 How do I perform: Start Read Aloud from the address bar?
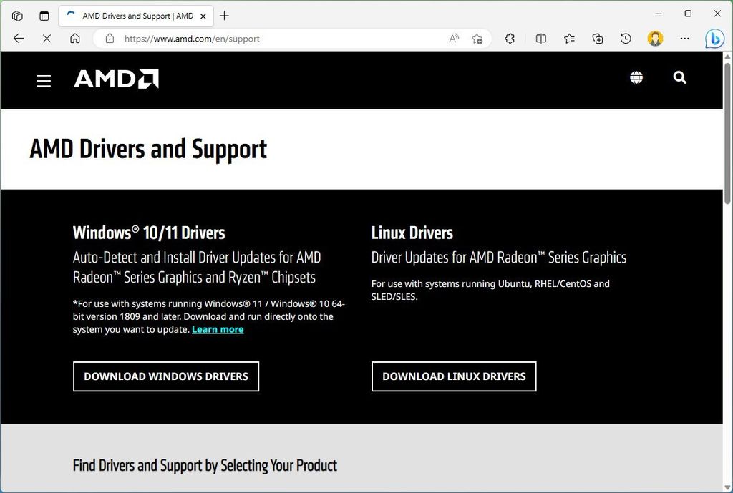[x=453, y=39]
